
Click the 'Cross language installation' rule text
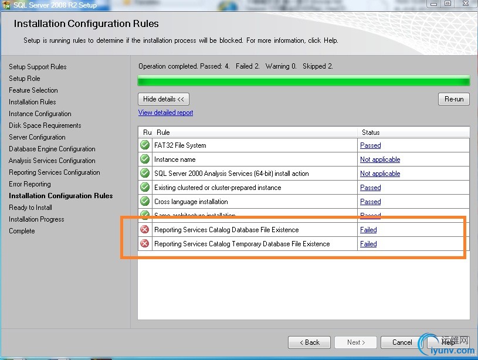click(x=191, y=202)
